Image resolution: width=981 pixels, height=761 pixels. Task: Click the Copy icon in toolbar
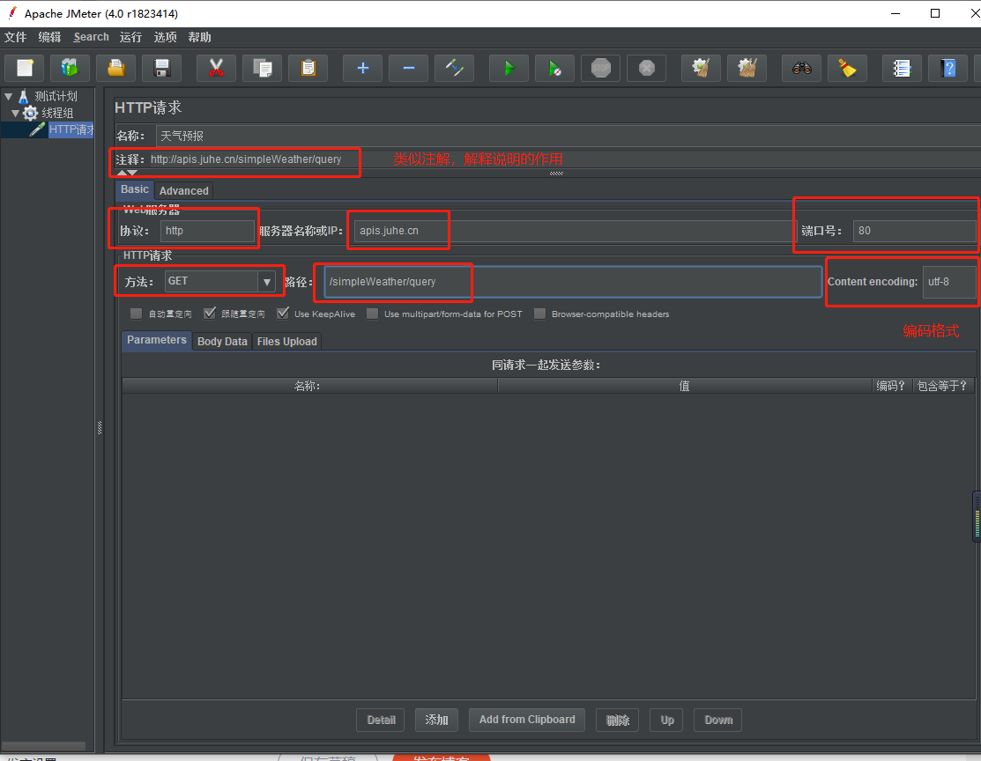(x=262, y=68)
